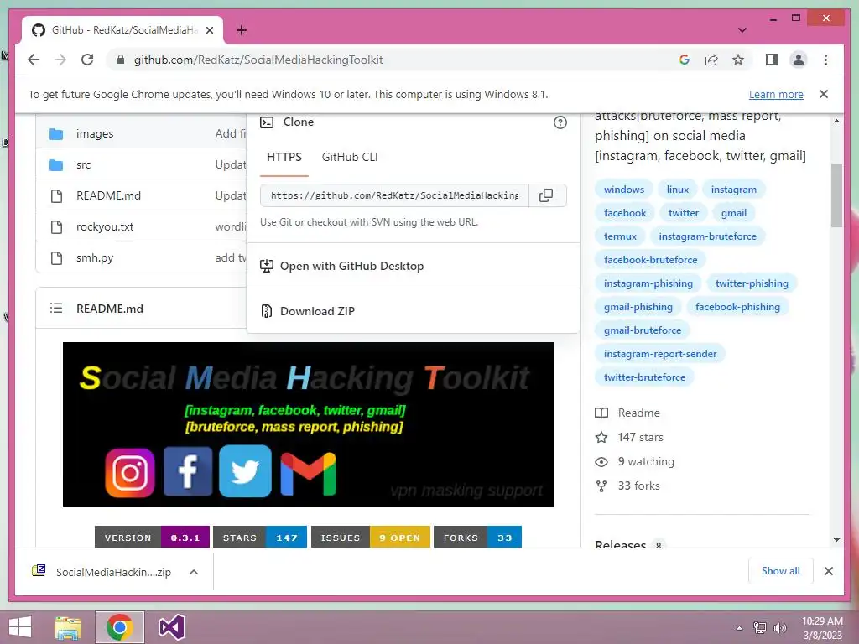
Task: Bookmark this page with star icon
Action: pos(738,60)
